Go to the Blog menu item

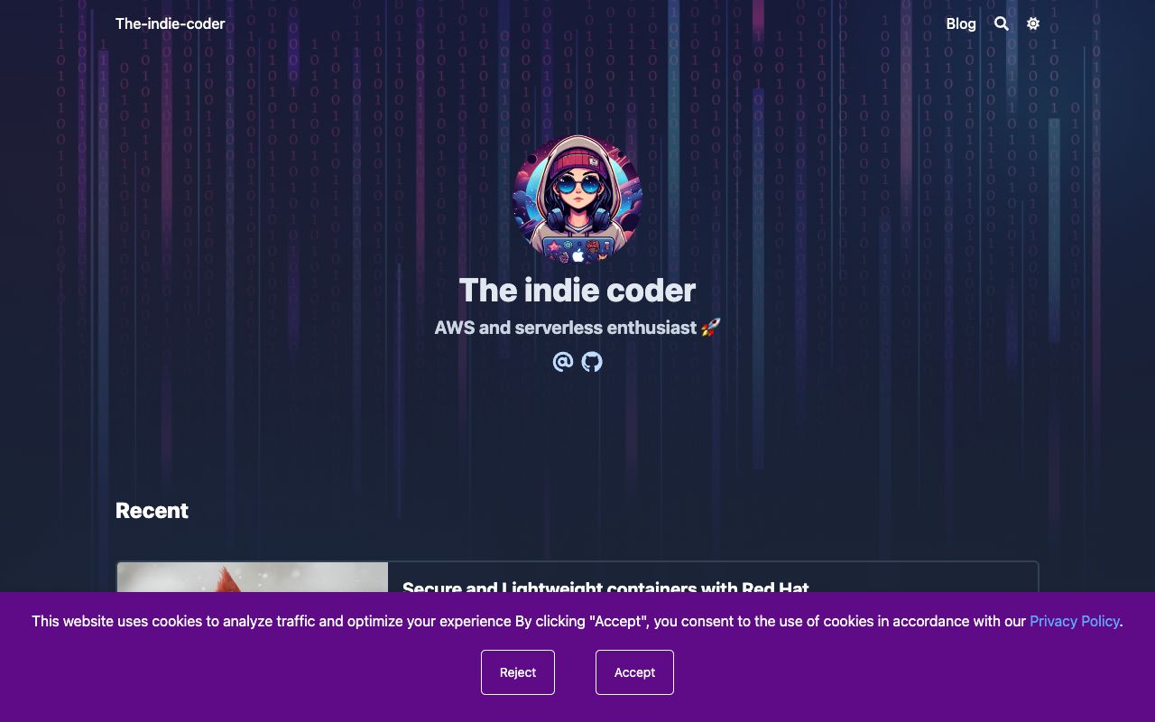[x=961, y=24]
